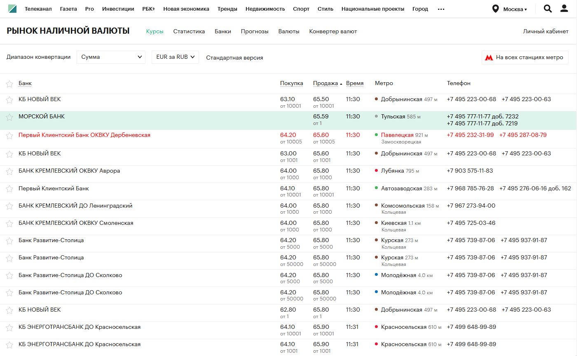
Task: Switch to the Статистика tab
Action: (x=189, y=32)
